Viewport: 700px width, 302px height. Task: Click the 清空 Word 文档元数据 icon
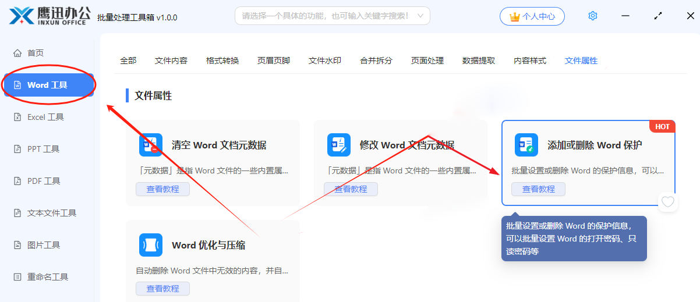coord(151,145)
